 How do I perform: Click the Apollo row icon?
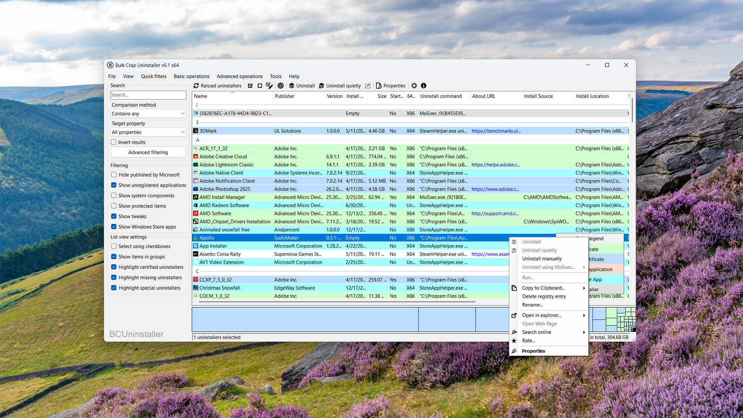(196, 238)
